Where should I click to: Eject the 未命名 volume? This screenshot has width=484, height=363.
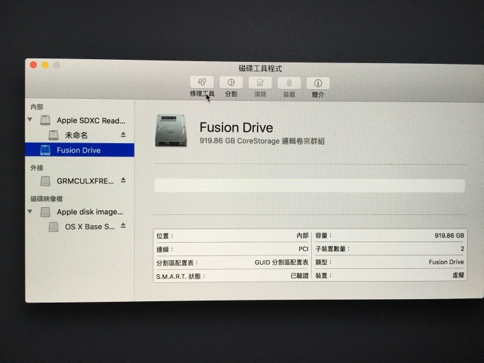click(x=123, y=134)
